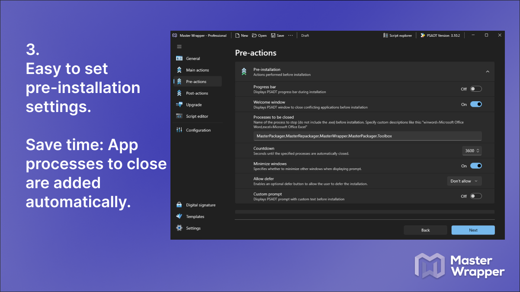Toggle the Welcome window switch
The width and height of the screenshot is (520, 292).
476,104
